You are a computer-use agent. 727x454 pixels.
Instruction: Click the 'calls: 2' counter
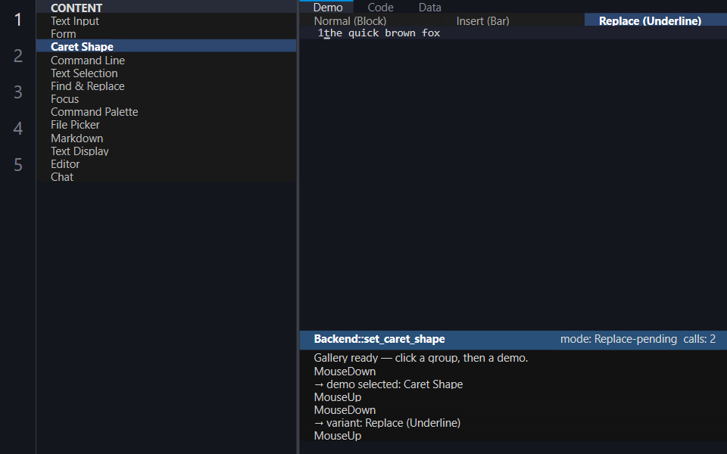(x=700, y=339)
